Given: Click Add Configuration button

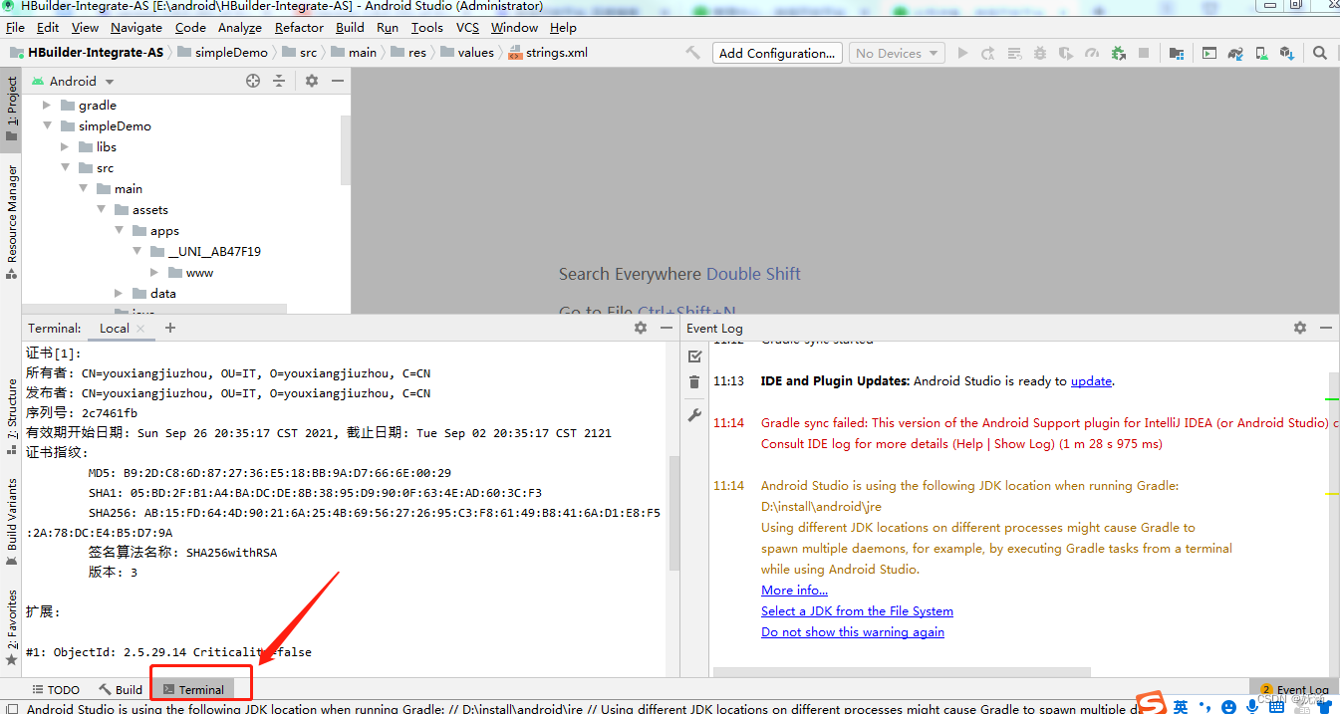Looking at the screenshot, I should coord(777,53).
